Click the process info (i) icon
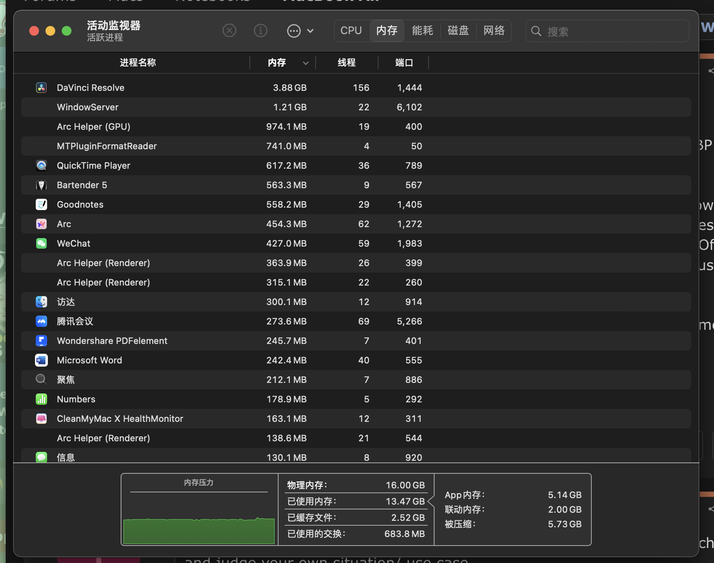Screen dimensions: 714x563 [x=261, y=30]
